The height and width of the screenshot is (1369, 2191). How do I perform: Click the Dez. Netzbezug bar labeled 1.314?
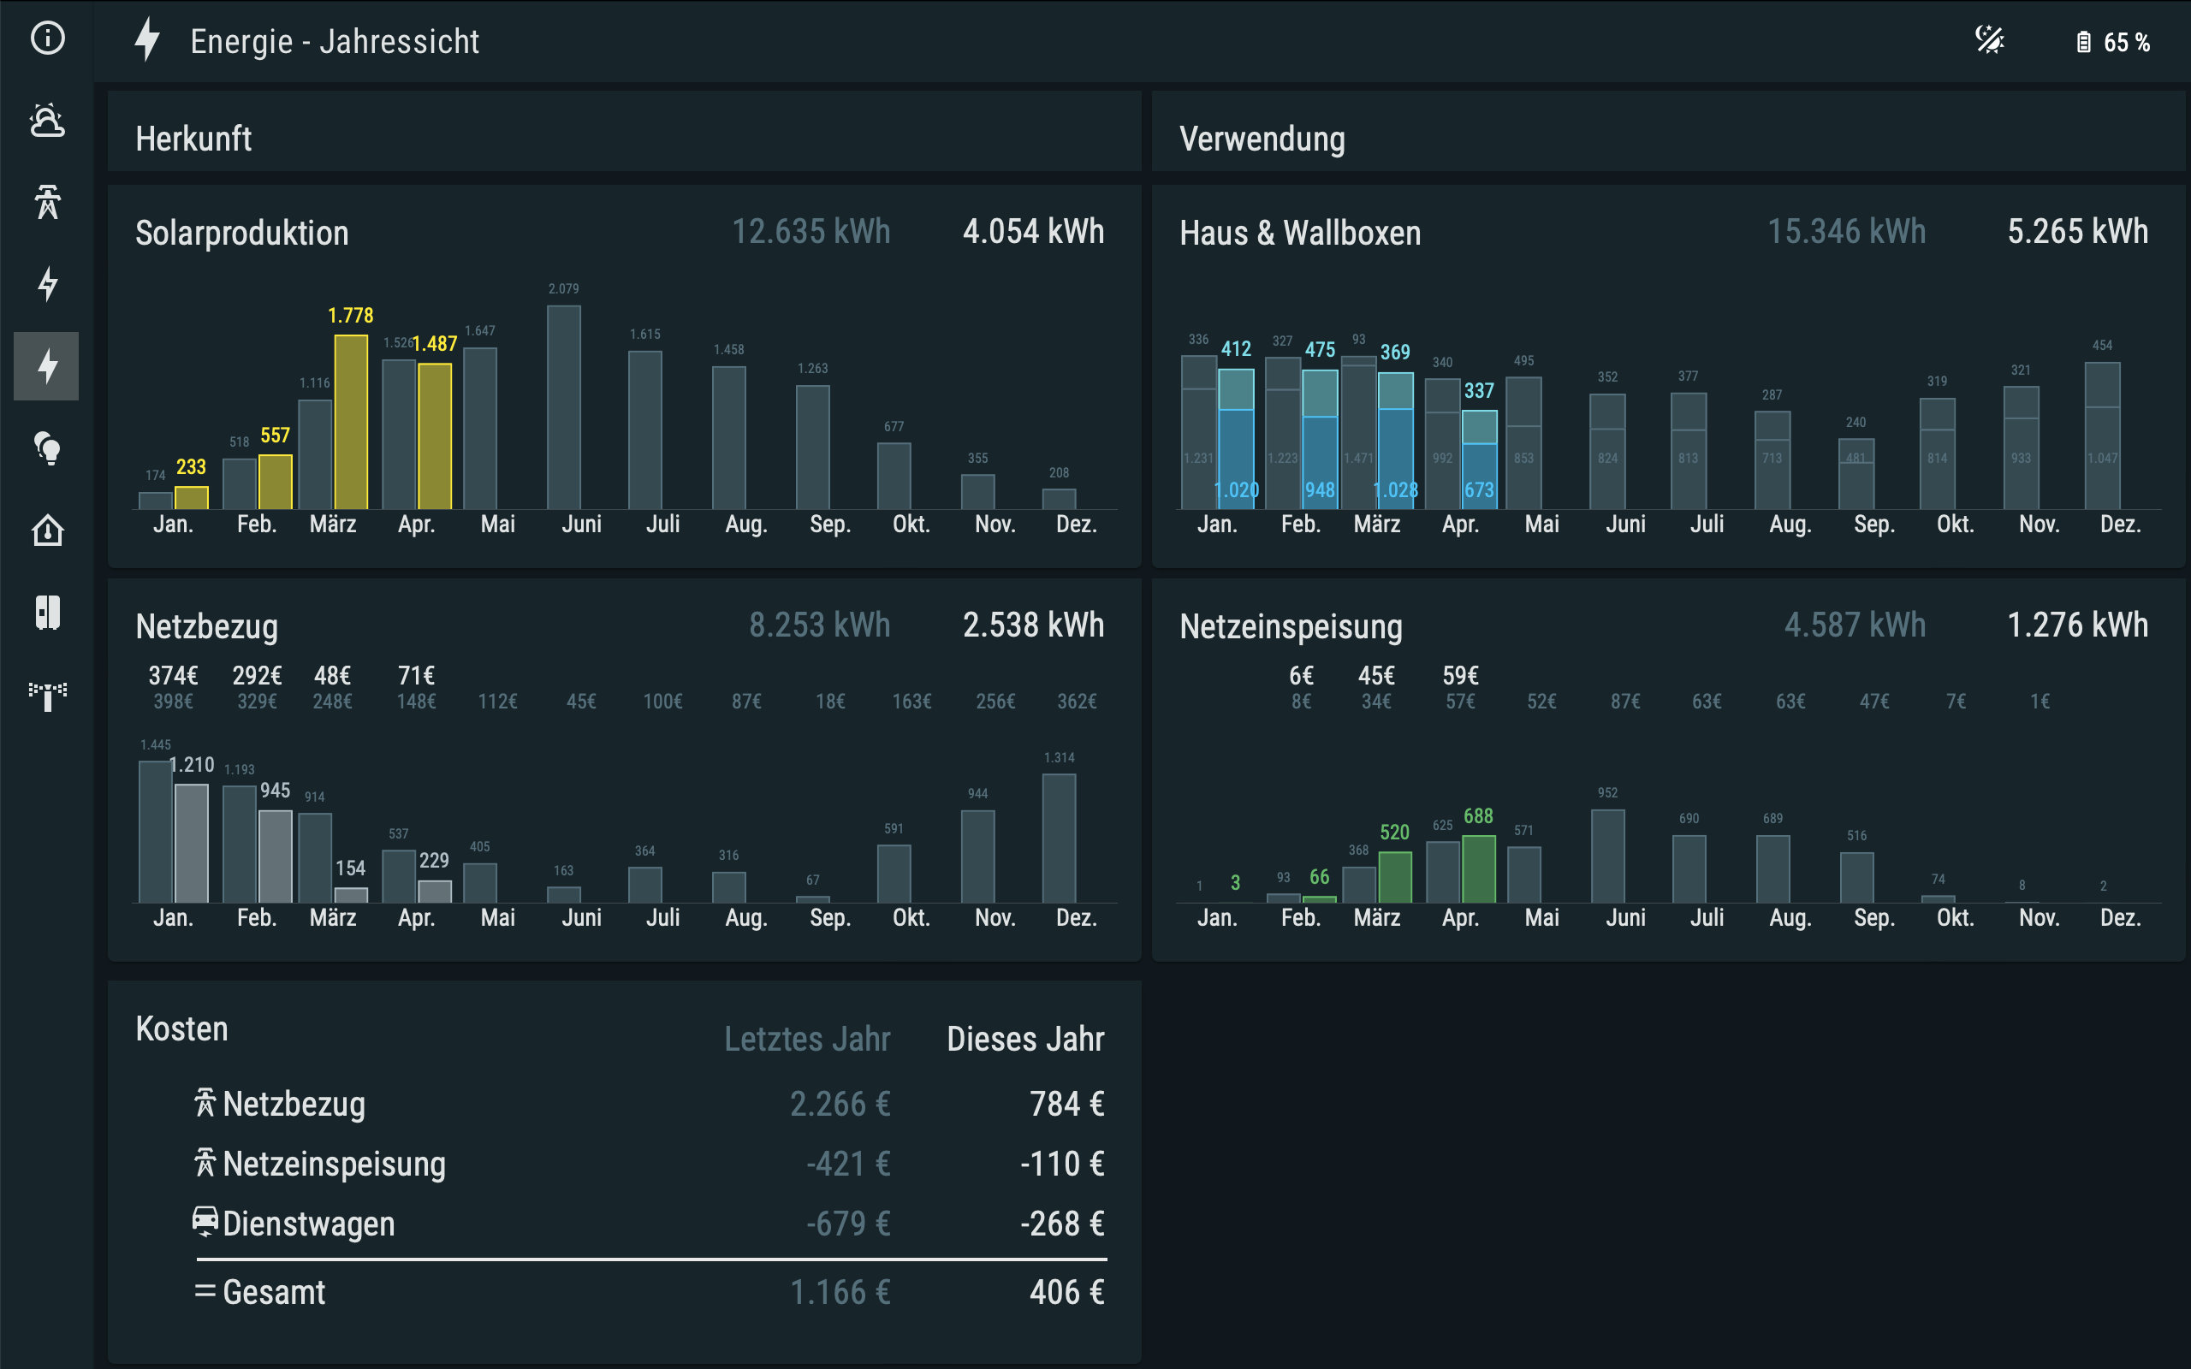click(1059, 838)
